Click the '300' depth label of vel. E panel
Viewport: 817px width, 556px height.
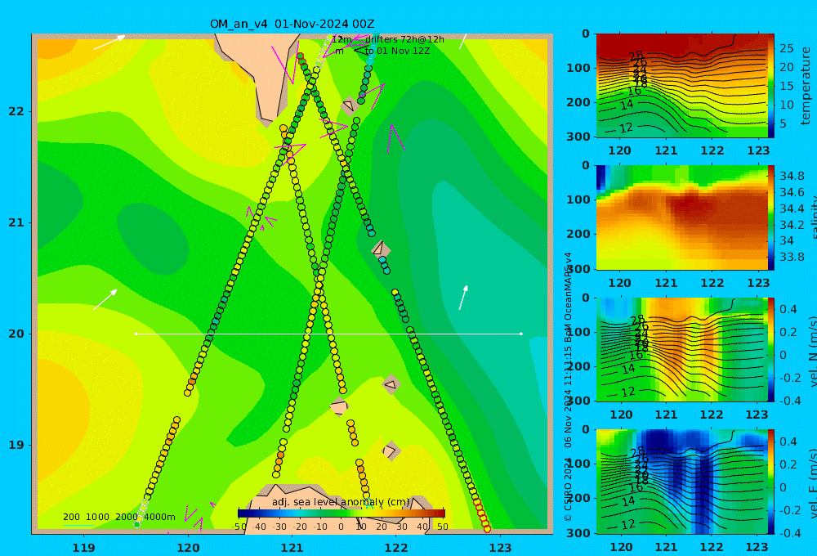point(579,533)
